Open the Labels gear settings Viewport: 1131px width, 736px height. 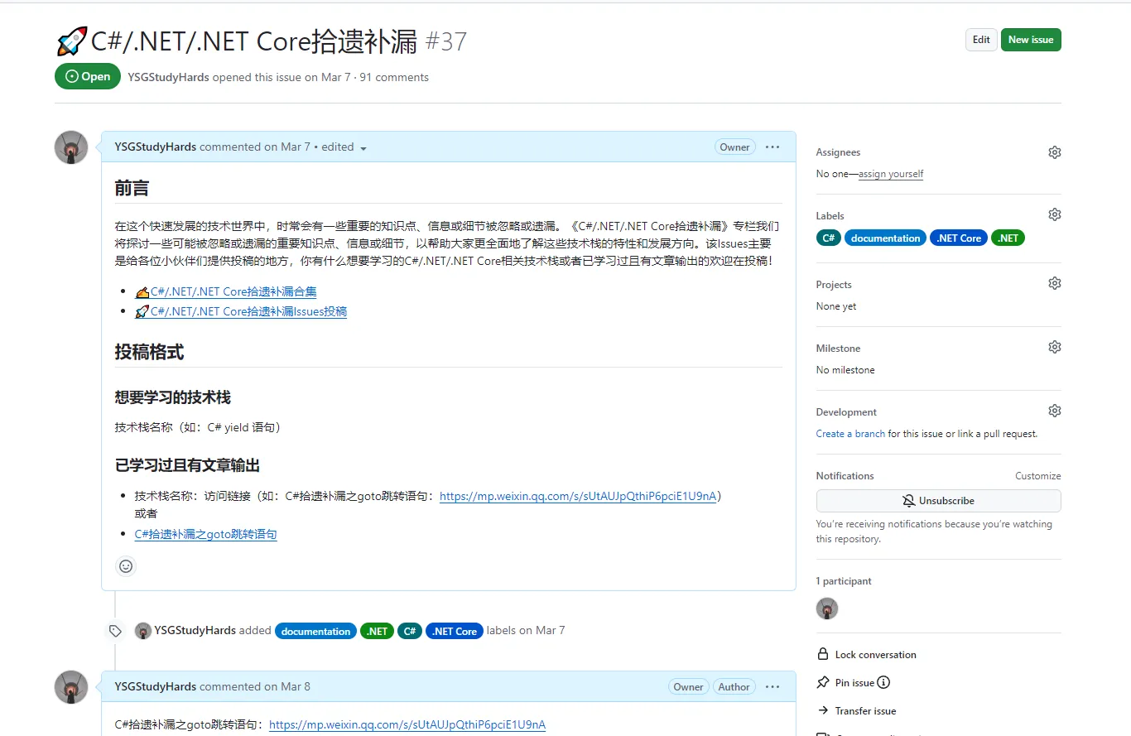[1054, 214]
